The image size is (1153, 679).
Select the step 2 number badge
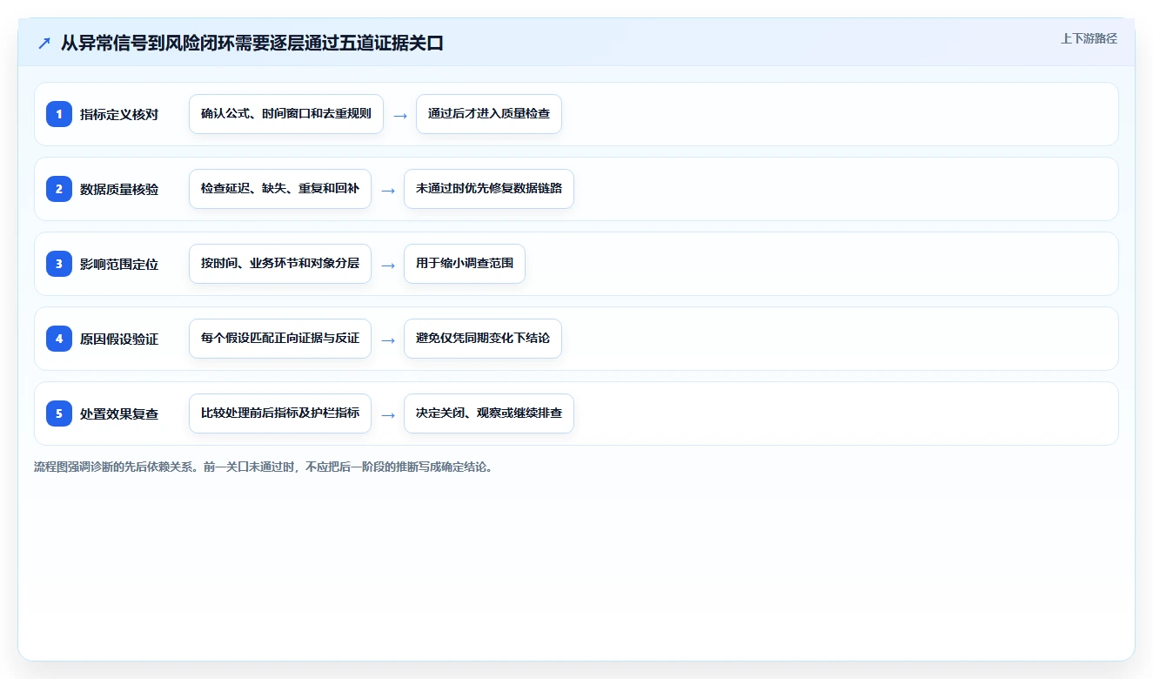59,189
